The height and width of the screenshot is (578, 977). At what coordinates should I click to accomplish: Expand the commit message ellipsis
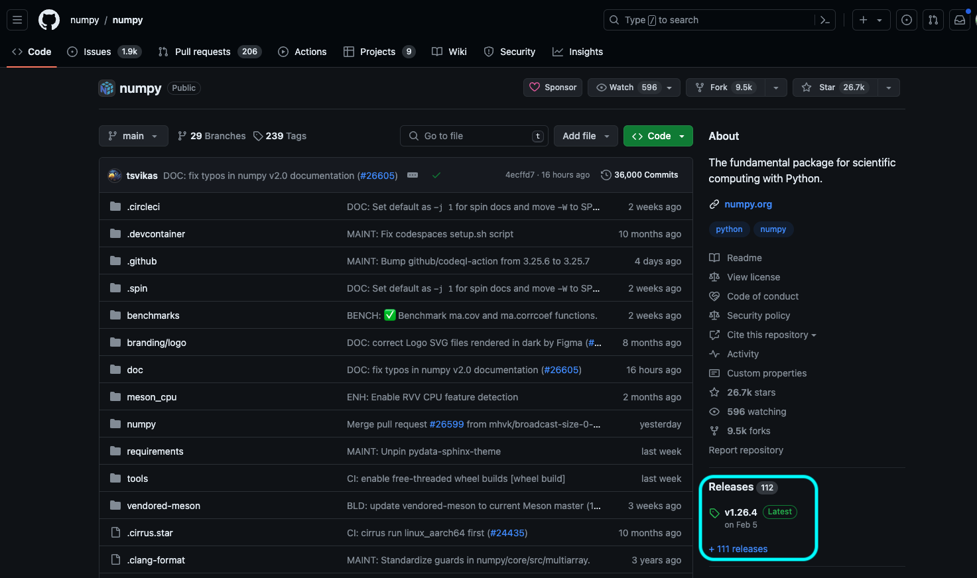coord(413,175)
